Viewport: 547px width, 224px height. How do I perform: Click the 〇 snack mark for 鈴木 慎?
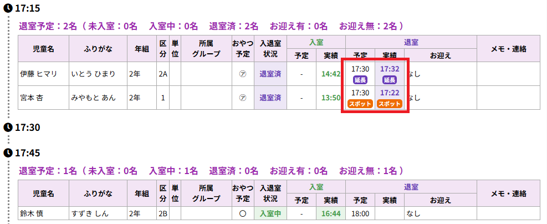coord(243,213)
